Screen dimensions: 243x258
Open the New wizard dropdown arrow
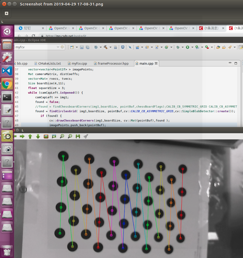[x=77, y=47]
